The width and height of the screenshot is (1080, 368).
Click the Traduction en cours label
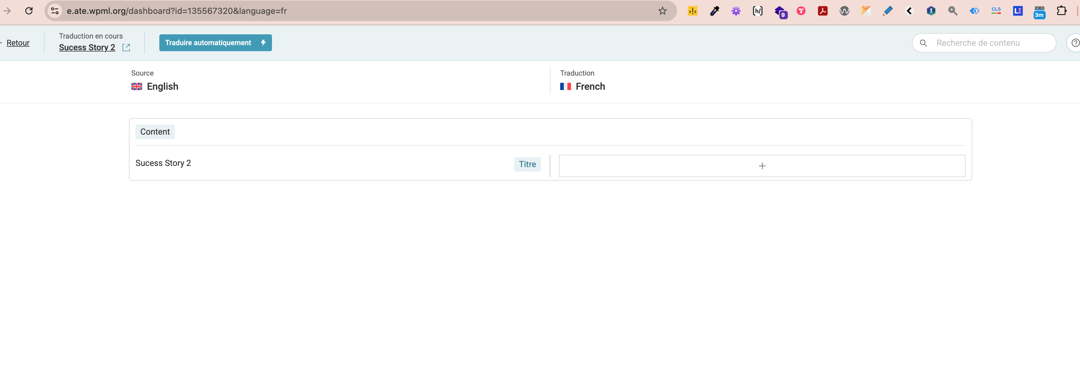(91, 36)
